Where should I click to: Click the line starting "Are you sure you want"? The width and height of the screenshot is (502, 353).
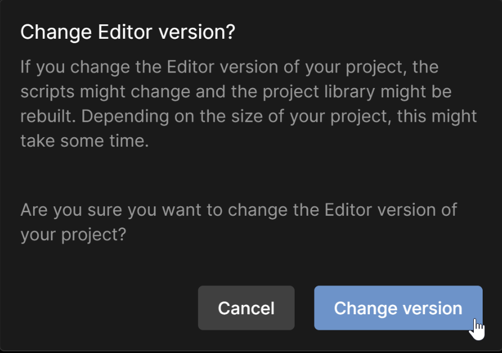[239, 210]
